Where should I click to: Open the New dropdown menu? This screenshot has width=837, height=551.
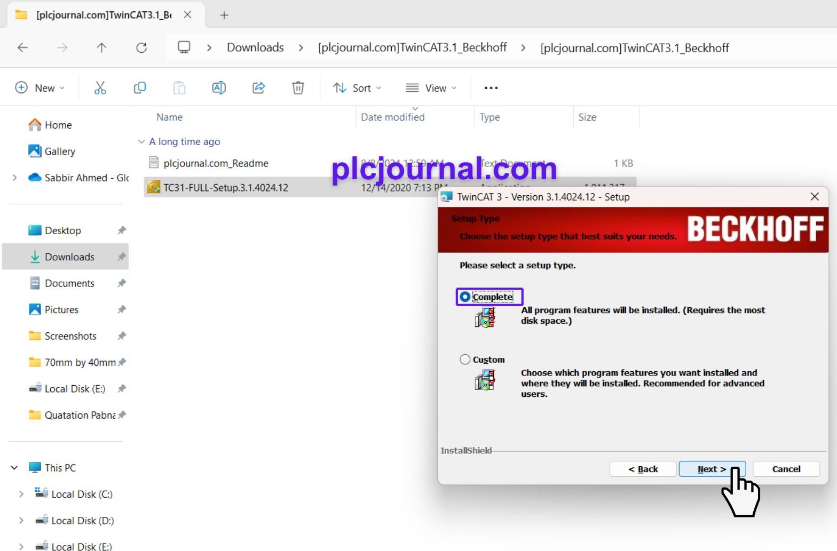point(40,88)
